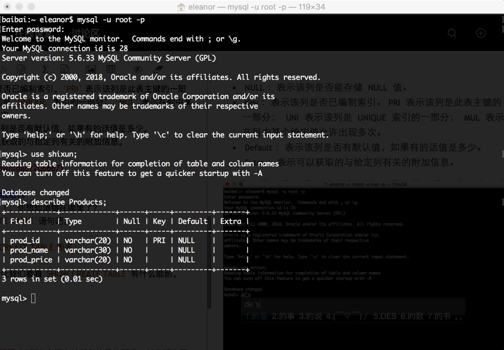Click the eraser icon in the background editor toolbar
Image resolution: width=504 pixels, height=350 pixels.
pyautogui.click(x=158, y=69)
